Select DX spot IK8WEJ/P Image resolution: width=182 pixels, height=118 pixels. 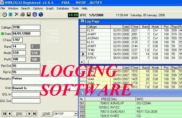pos(131,103)
